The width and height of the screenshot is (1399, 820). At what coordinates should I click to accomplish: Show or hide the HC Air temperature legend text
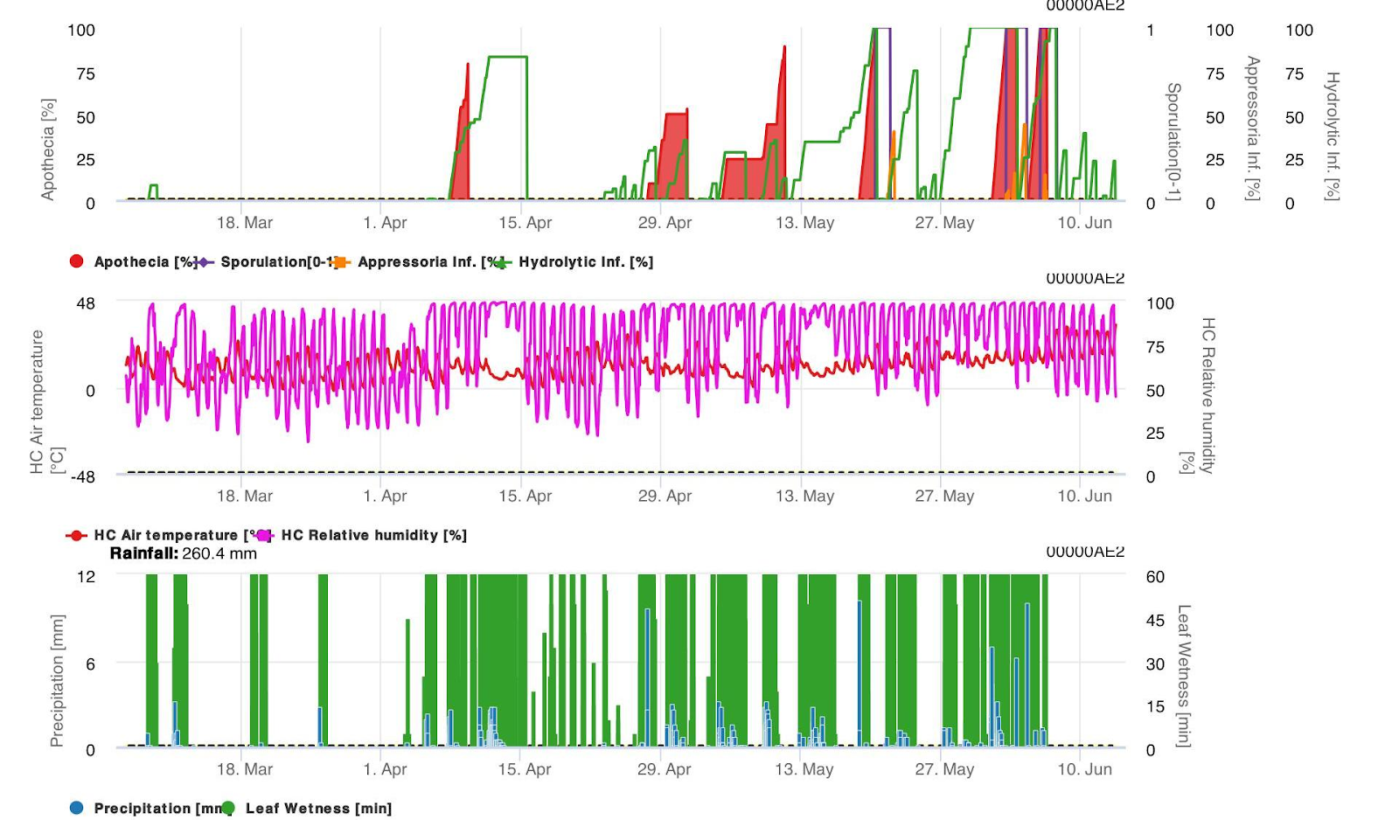166,535
